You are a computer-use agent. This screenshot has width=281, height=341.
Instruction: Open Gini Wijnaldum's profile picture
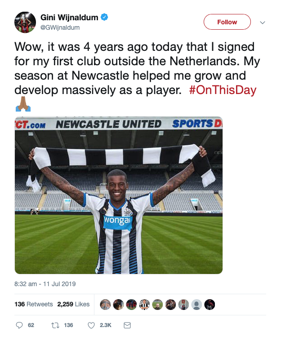click(x=25, y=22)
